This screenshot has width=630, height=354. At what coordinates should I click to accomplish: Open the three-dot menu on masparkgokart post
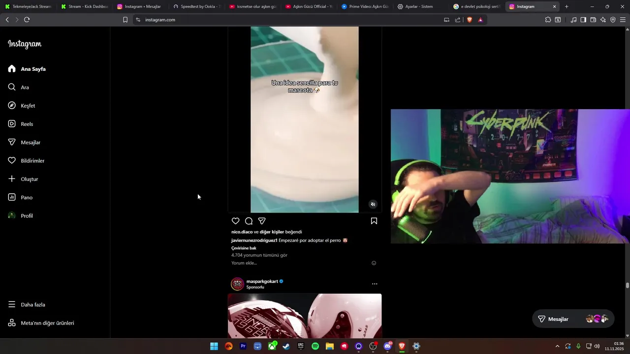coord(375,284)
